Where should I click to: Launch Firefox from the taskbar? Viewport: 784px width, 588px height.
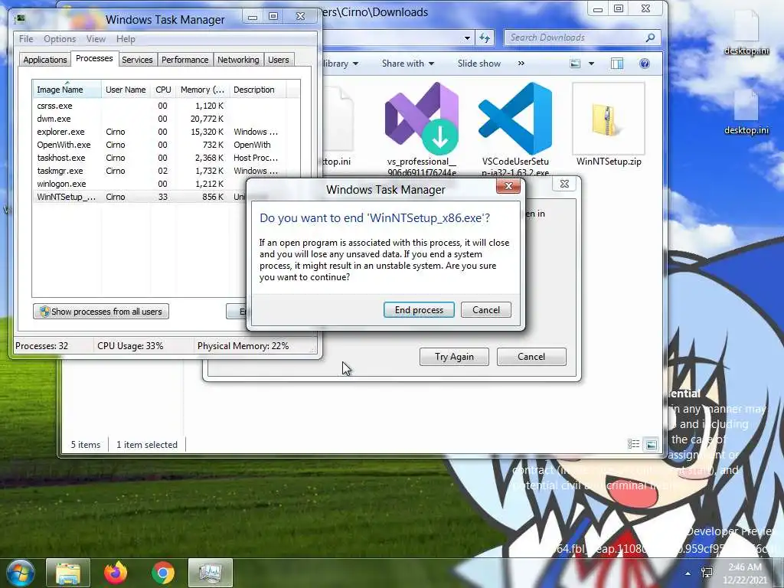[x=116, y=573]
